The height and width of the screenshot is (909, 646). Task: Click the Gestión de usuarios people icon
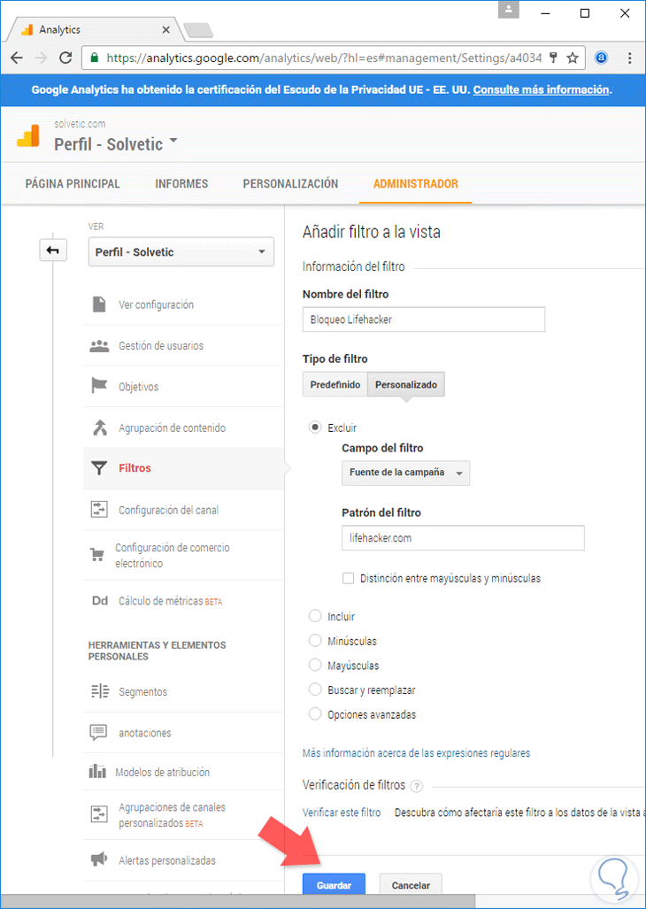pos(99,346)
